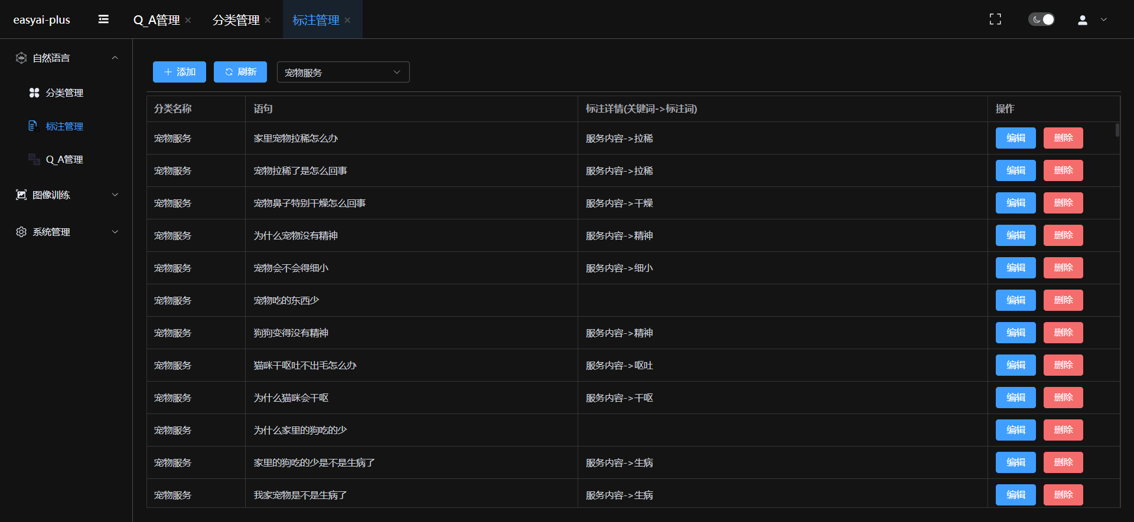Click the 系统管理 gear icon
The width and height of the screenshot is (1134, 522).
[x=21, y=232]
